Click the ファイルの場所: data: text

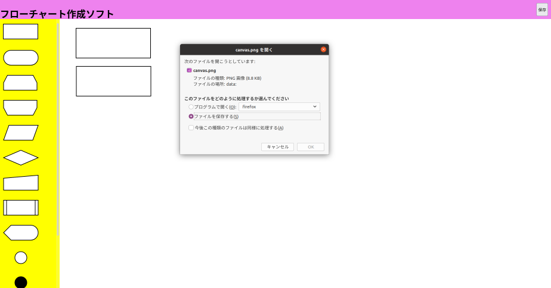[x=215, y=84]
